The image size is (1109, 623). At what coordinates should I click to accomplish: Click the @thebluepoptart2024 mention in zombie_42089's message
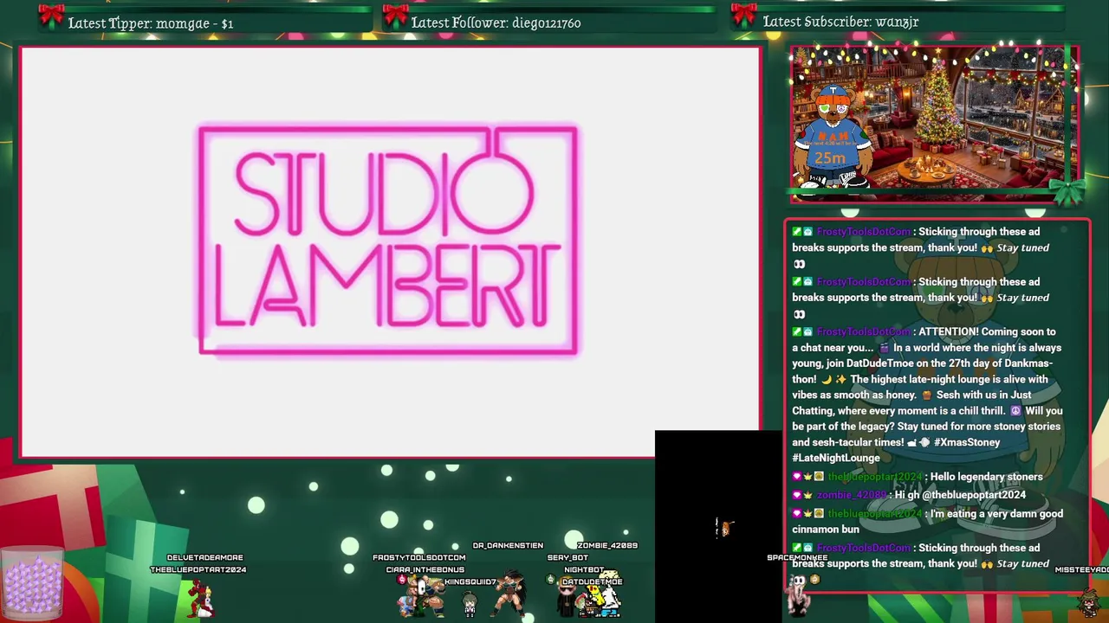point(973,495)
